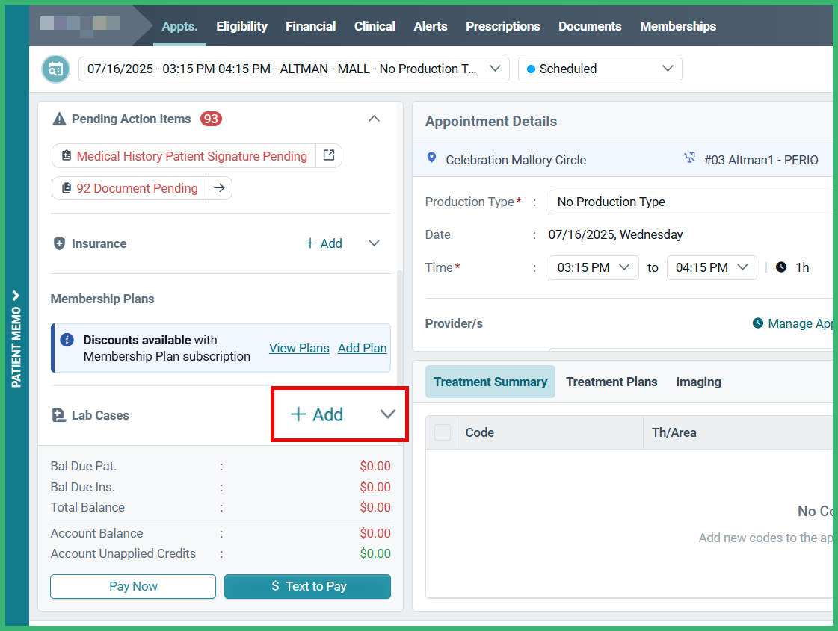Click the View Plans link

[299, 348]
